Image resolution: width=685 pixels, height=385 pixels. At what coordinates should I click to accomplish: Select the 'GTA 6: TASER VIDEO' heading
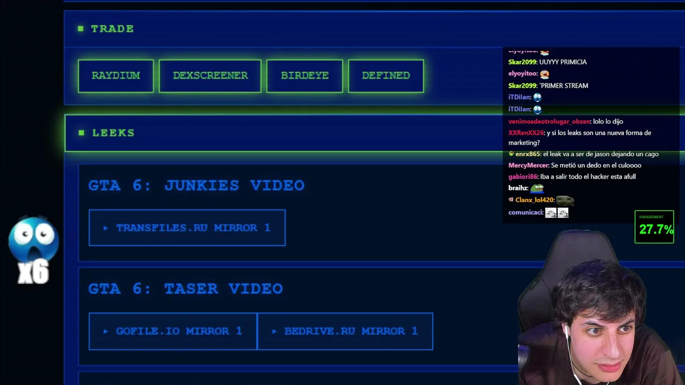pos(186,289)
